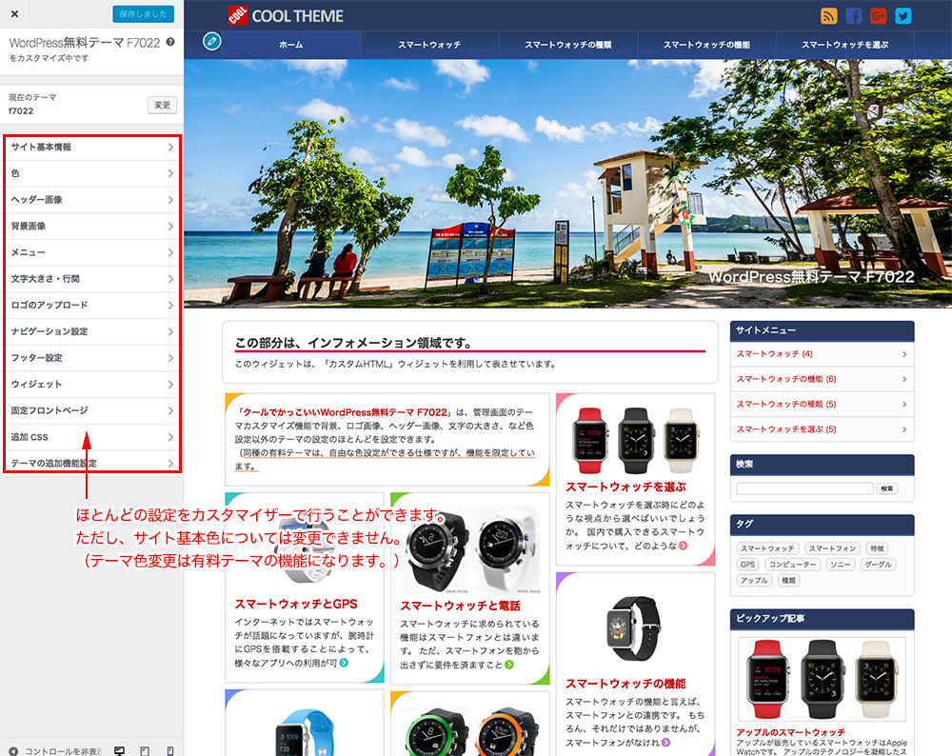The height and width of the screenshot is (756, 952).
Task: Expand the メニュー section
Action: tap(92, 252)
